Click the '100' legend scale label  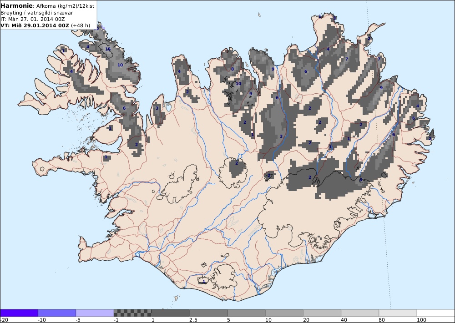(421, 320)
